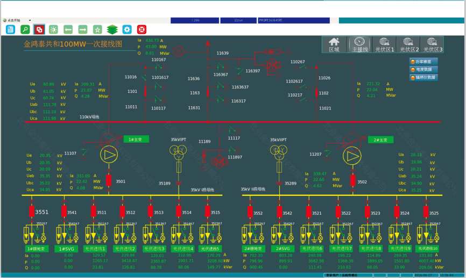Open the 功率棒图 button
466x278 pixels.
pyautogui.click(x=423, y=62)
